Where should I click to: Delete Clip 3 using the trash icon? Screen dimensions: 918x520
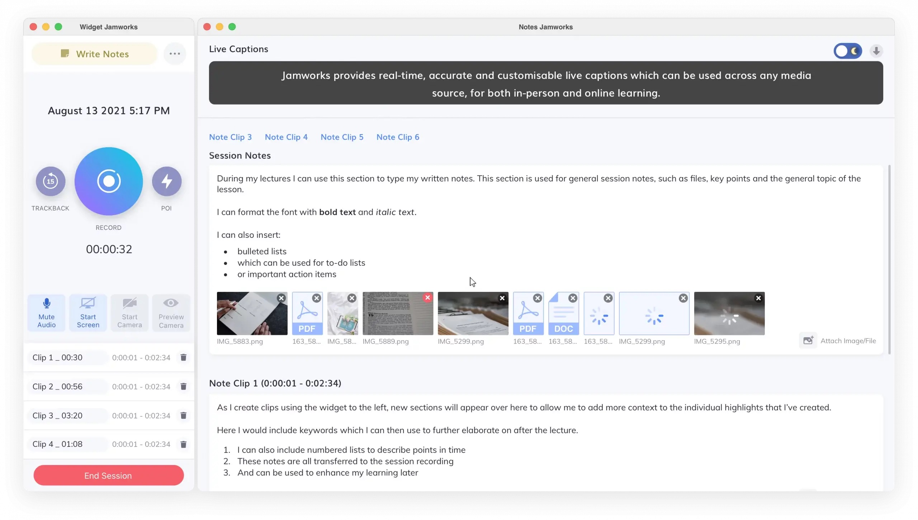click(183, 415)
